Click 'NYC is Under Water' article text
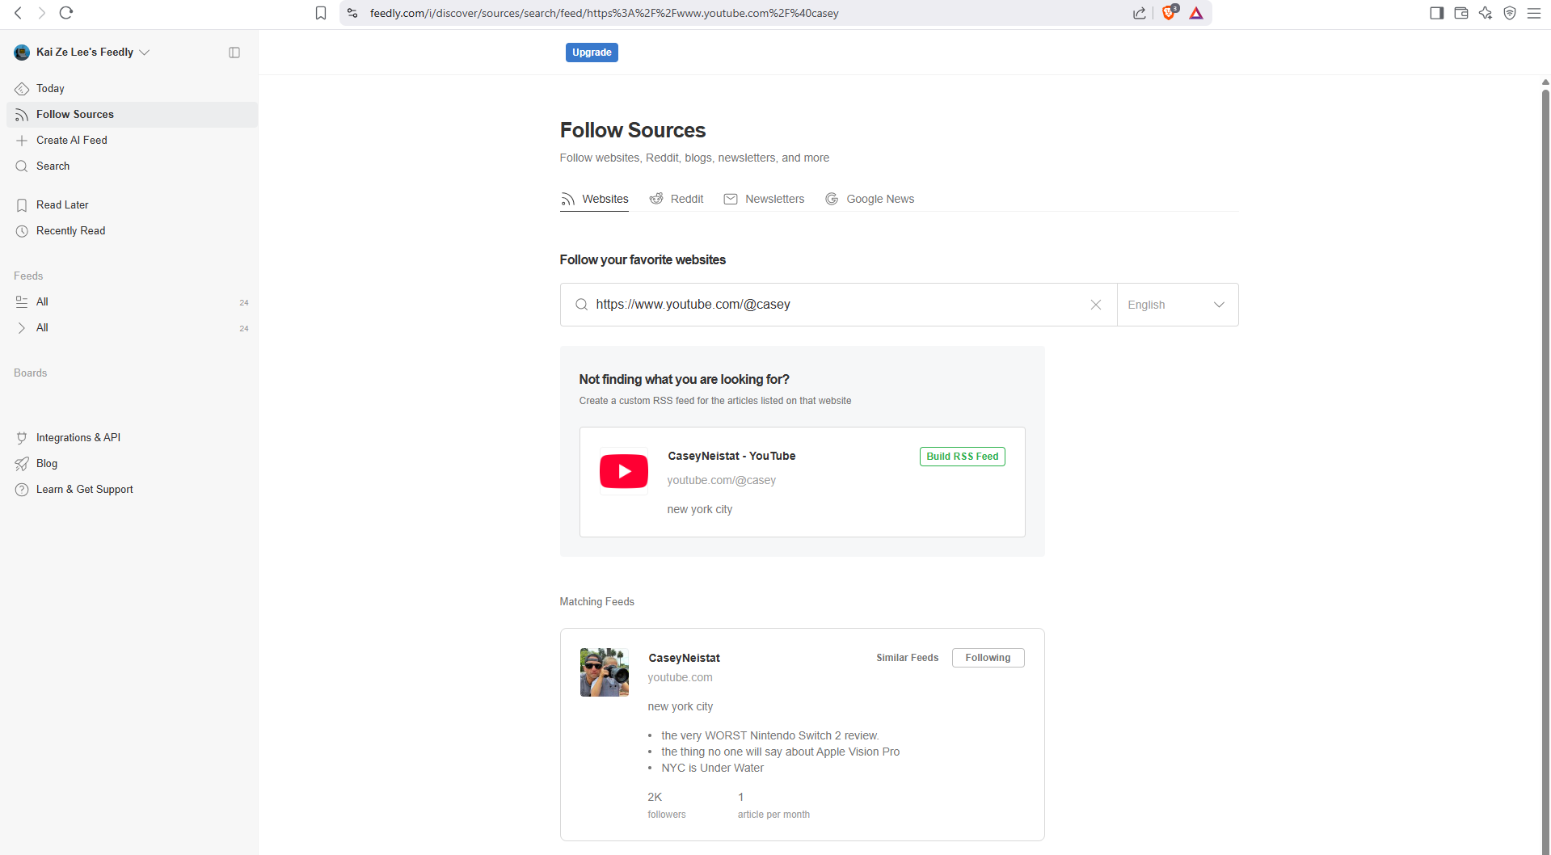The width and height of the screenshot is (1551, 855). 712,769
